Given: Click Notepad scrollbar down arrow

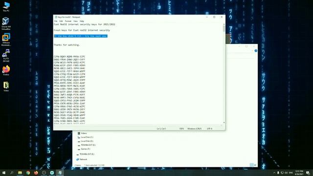Looking at the screenshot, I should (x=224, y=123).
